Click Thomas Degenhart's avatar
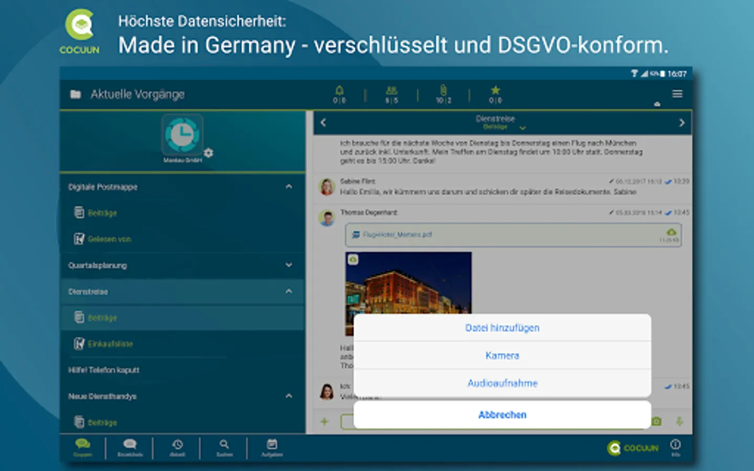Screen dimensions: 754x471 (327, 218)
